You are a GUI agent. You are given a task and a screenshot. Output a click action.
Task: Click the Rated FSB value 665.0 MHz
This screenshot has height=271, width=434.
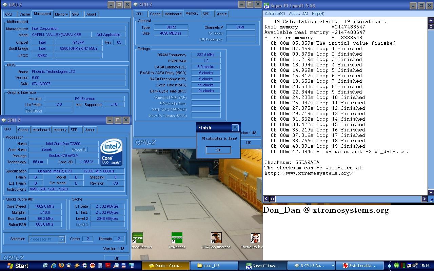click(44, 224)
